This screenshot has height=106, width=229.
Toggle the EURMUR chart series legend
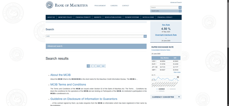[x=171, y=89]
